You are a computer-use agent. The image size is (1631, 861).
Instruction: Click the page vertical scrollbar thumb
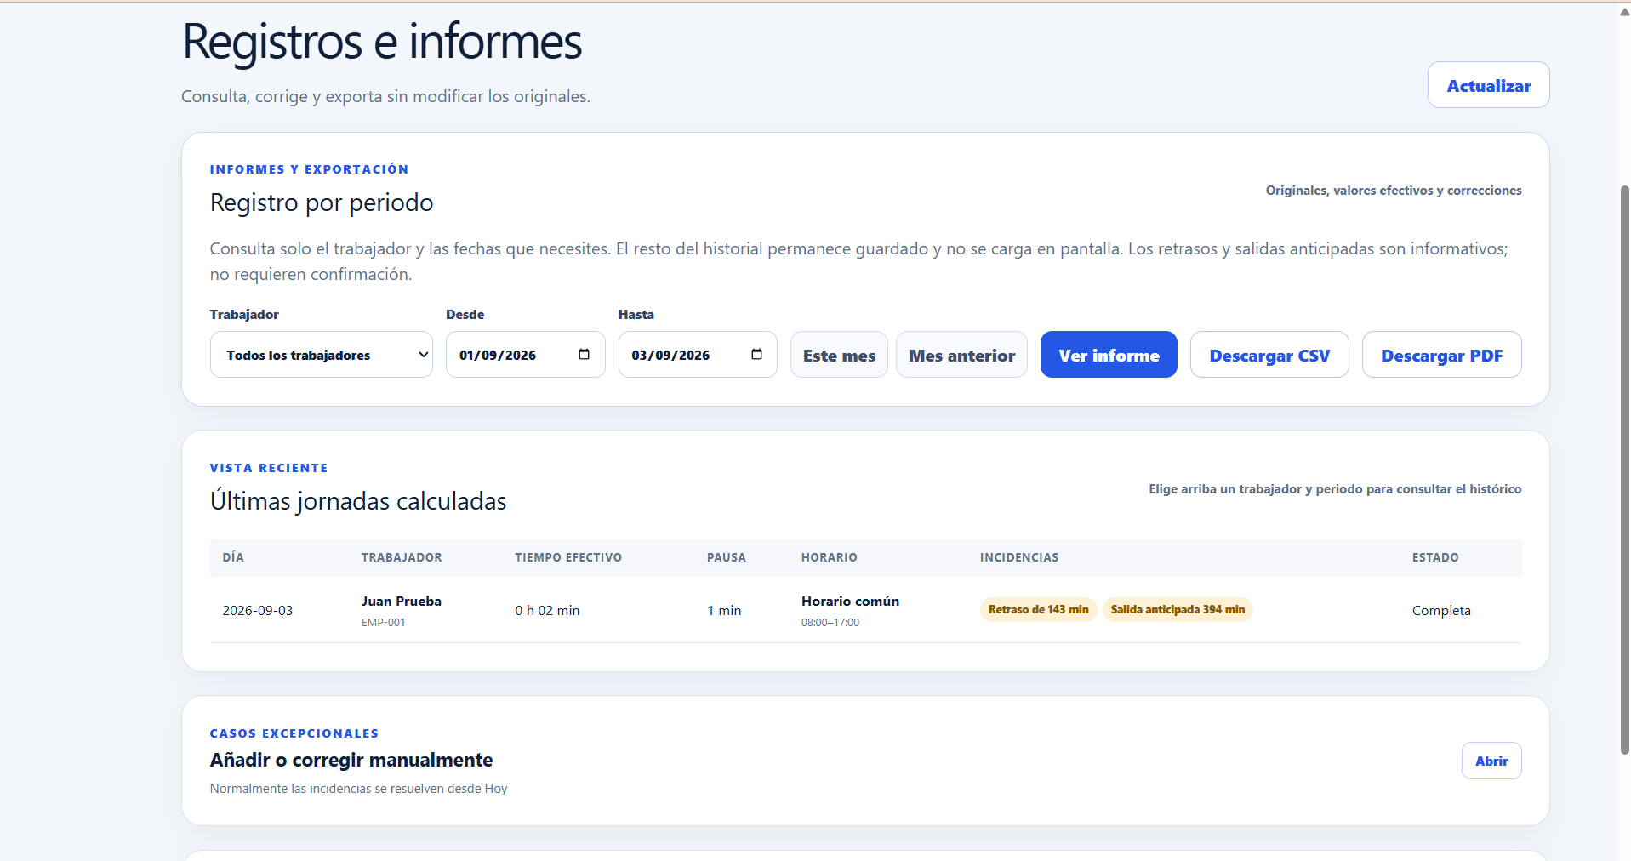pyautogui.click(x=1624, y=470)
